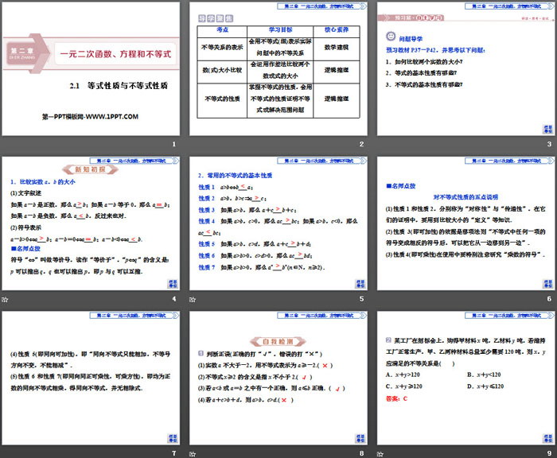Click slide number 7 label
Image resolution: width=557 pixels, height=458 pixels.
(x=173, y=453)
